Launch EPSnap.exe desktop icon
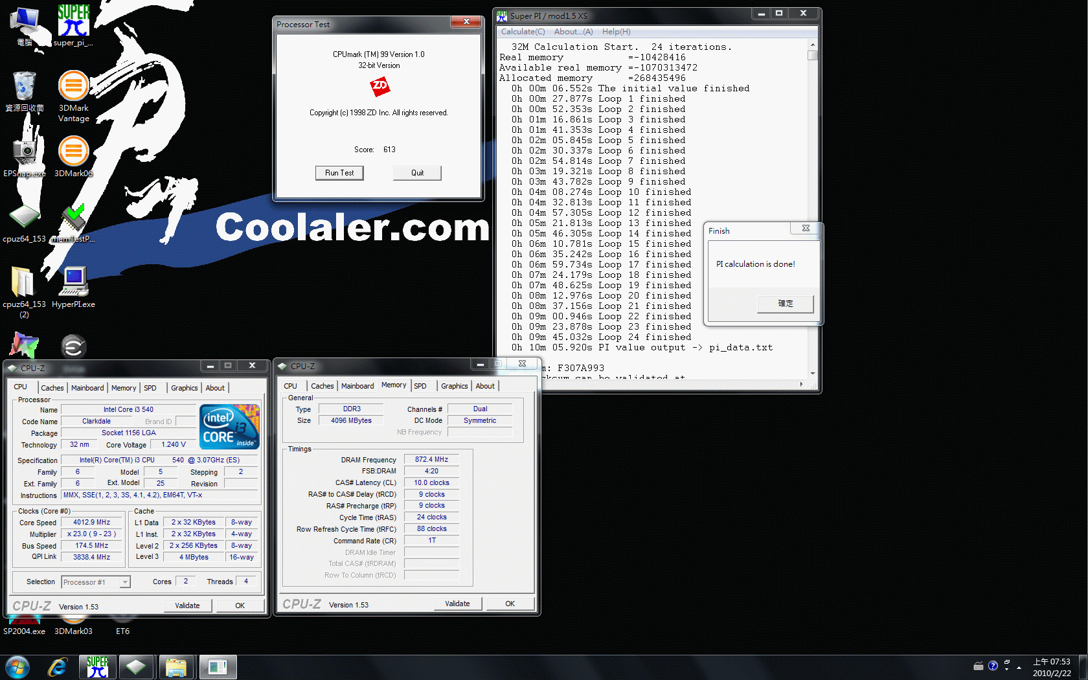The height and width of the screenshot is (680, 1088). tap(25, 157)
